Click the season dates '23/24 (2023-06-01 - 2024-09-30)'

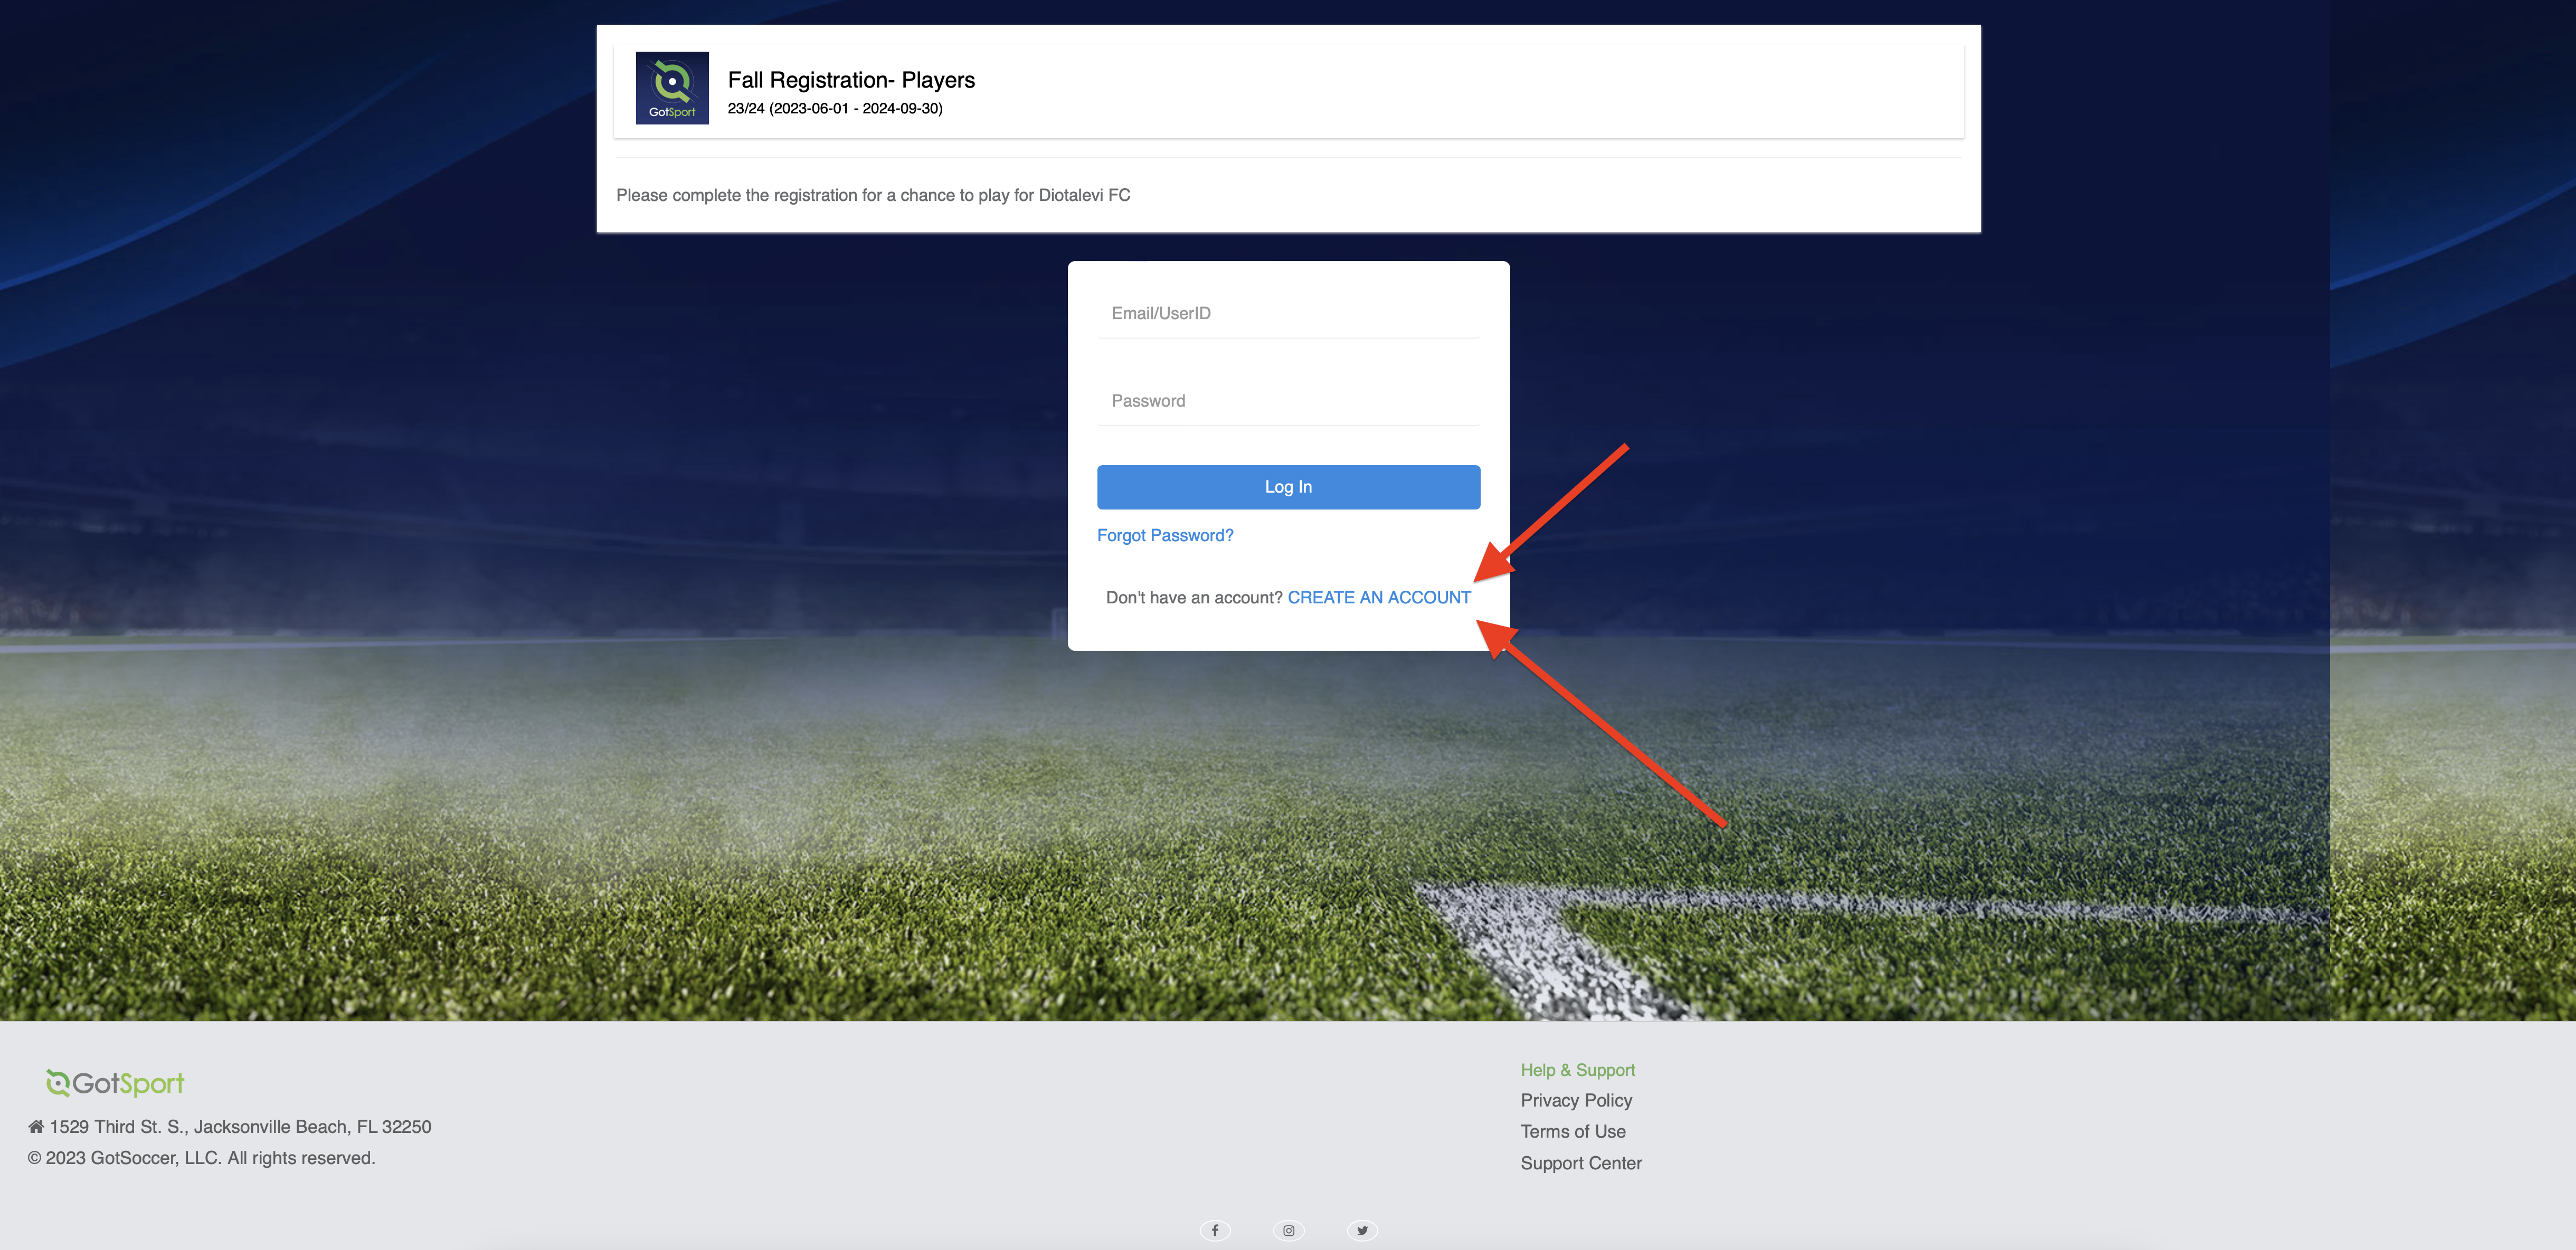point(835,109)
